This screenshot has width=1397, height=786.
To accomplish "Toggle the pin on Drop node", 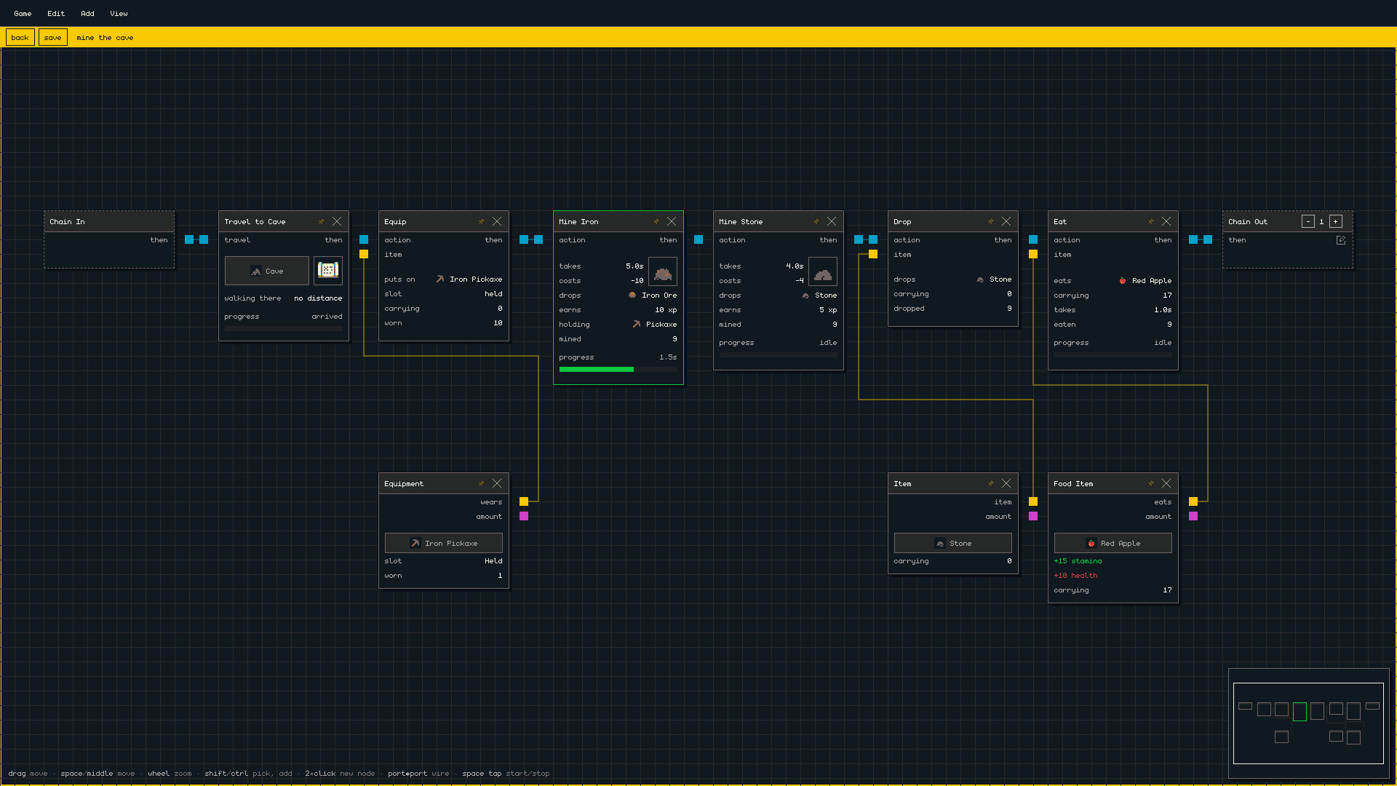I will tap(990, 221).
